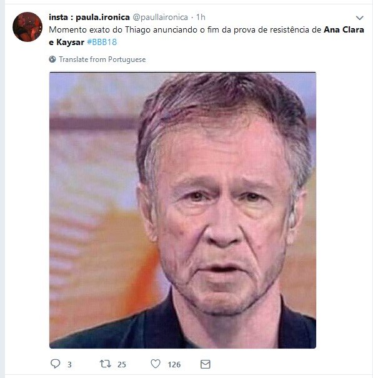Click the bold 'Ana Clara' text
This screenshot has height=378, width=373.
click(344, 29)
